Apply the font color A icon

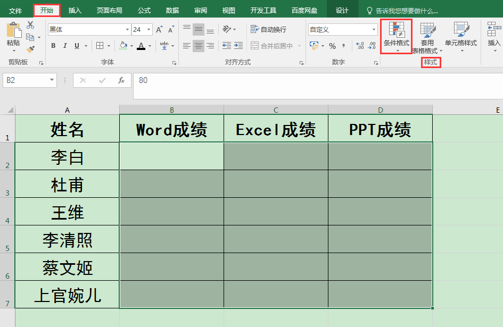point(141,46)
